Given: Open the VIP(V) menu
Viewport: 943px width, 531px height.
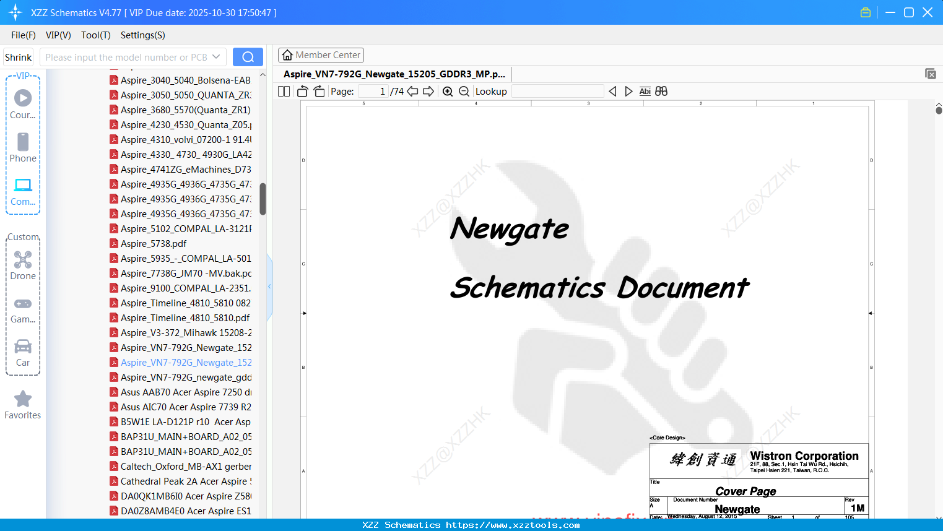Looking at the screenshot, I should 58,35.
